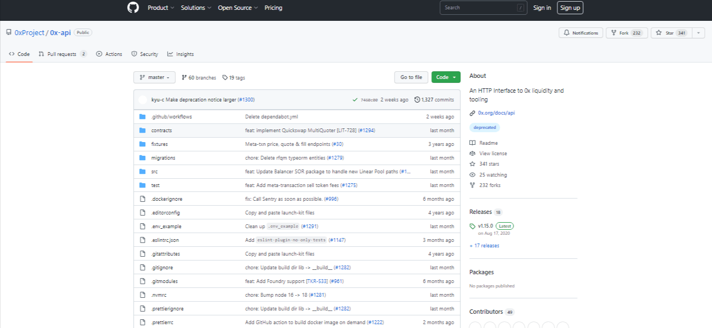Viewport: 712px width, 328px height.
Task: Click the tag icon next to 19 tags
Action: (x=225, y=77)
